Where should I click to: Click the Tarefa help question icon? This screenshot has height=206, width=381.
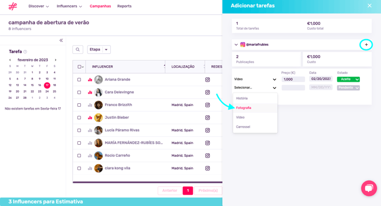click(x=25, y=52)
